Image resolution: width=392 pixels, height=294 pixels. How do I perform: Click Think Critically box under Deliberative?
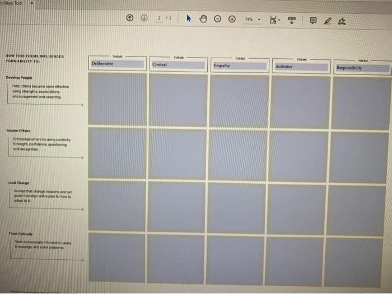(x=116, y=258)
